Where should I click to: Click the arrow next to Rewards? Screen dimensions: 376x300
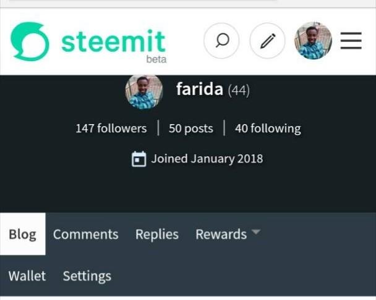click(255, 233)
